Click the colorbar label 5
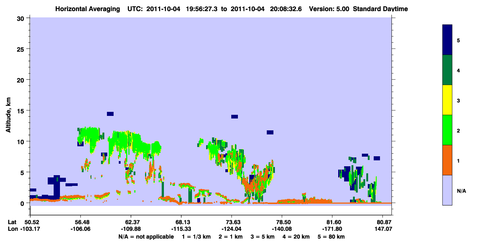 458,40
